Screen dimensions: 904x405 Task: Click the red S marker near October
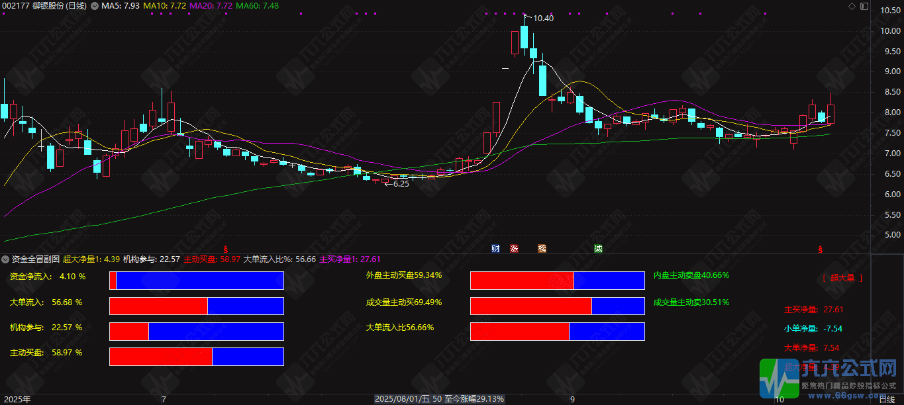coord(821,249)
